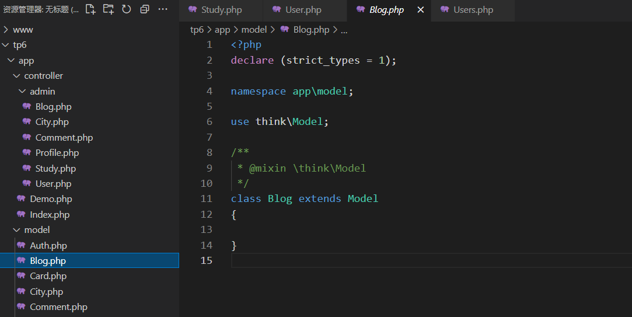This screenshot has width=632, height=317.
Task: Refresh the explorer file tree
Action: click(127, 9)
